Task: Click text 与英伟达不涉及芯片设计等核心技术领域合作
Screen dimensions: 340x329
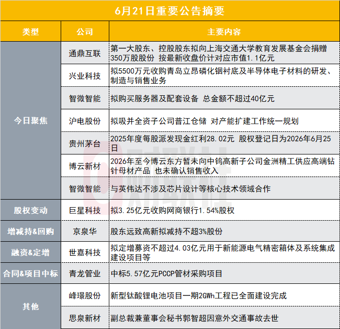Action: click(x=191, y=189)
